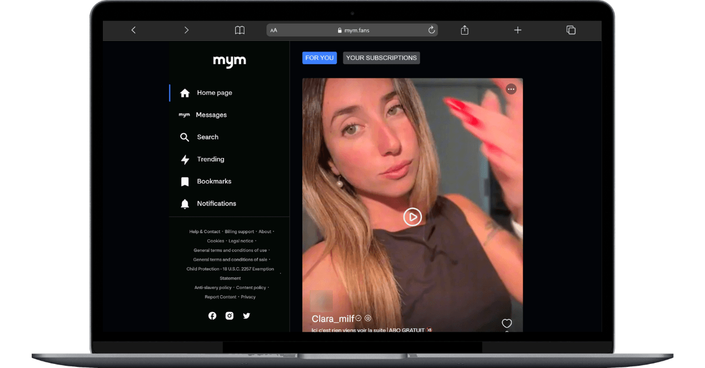Open the About footer link

click(265, 232)
